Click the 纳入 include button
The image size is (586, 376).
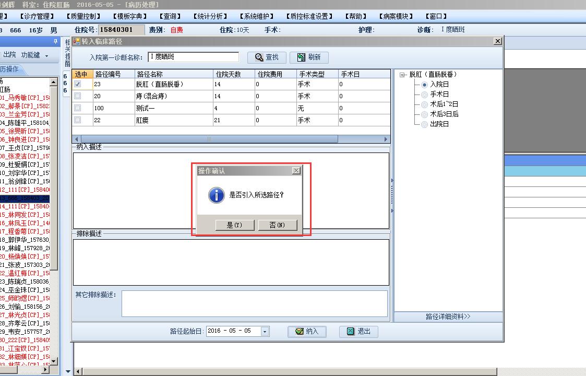(x=307, y=332)
